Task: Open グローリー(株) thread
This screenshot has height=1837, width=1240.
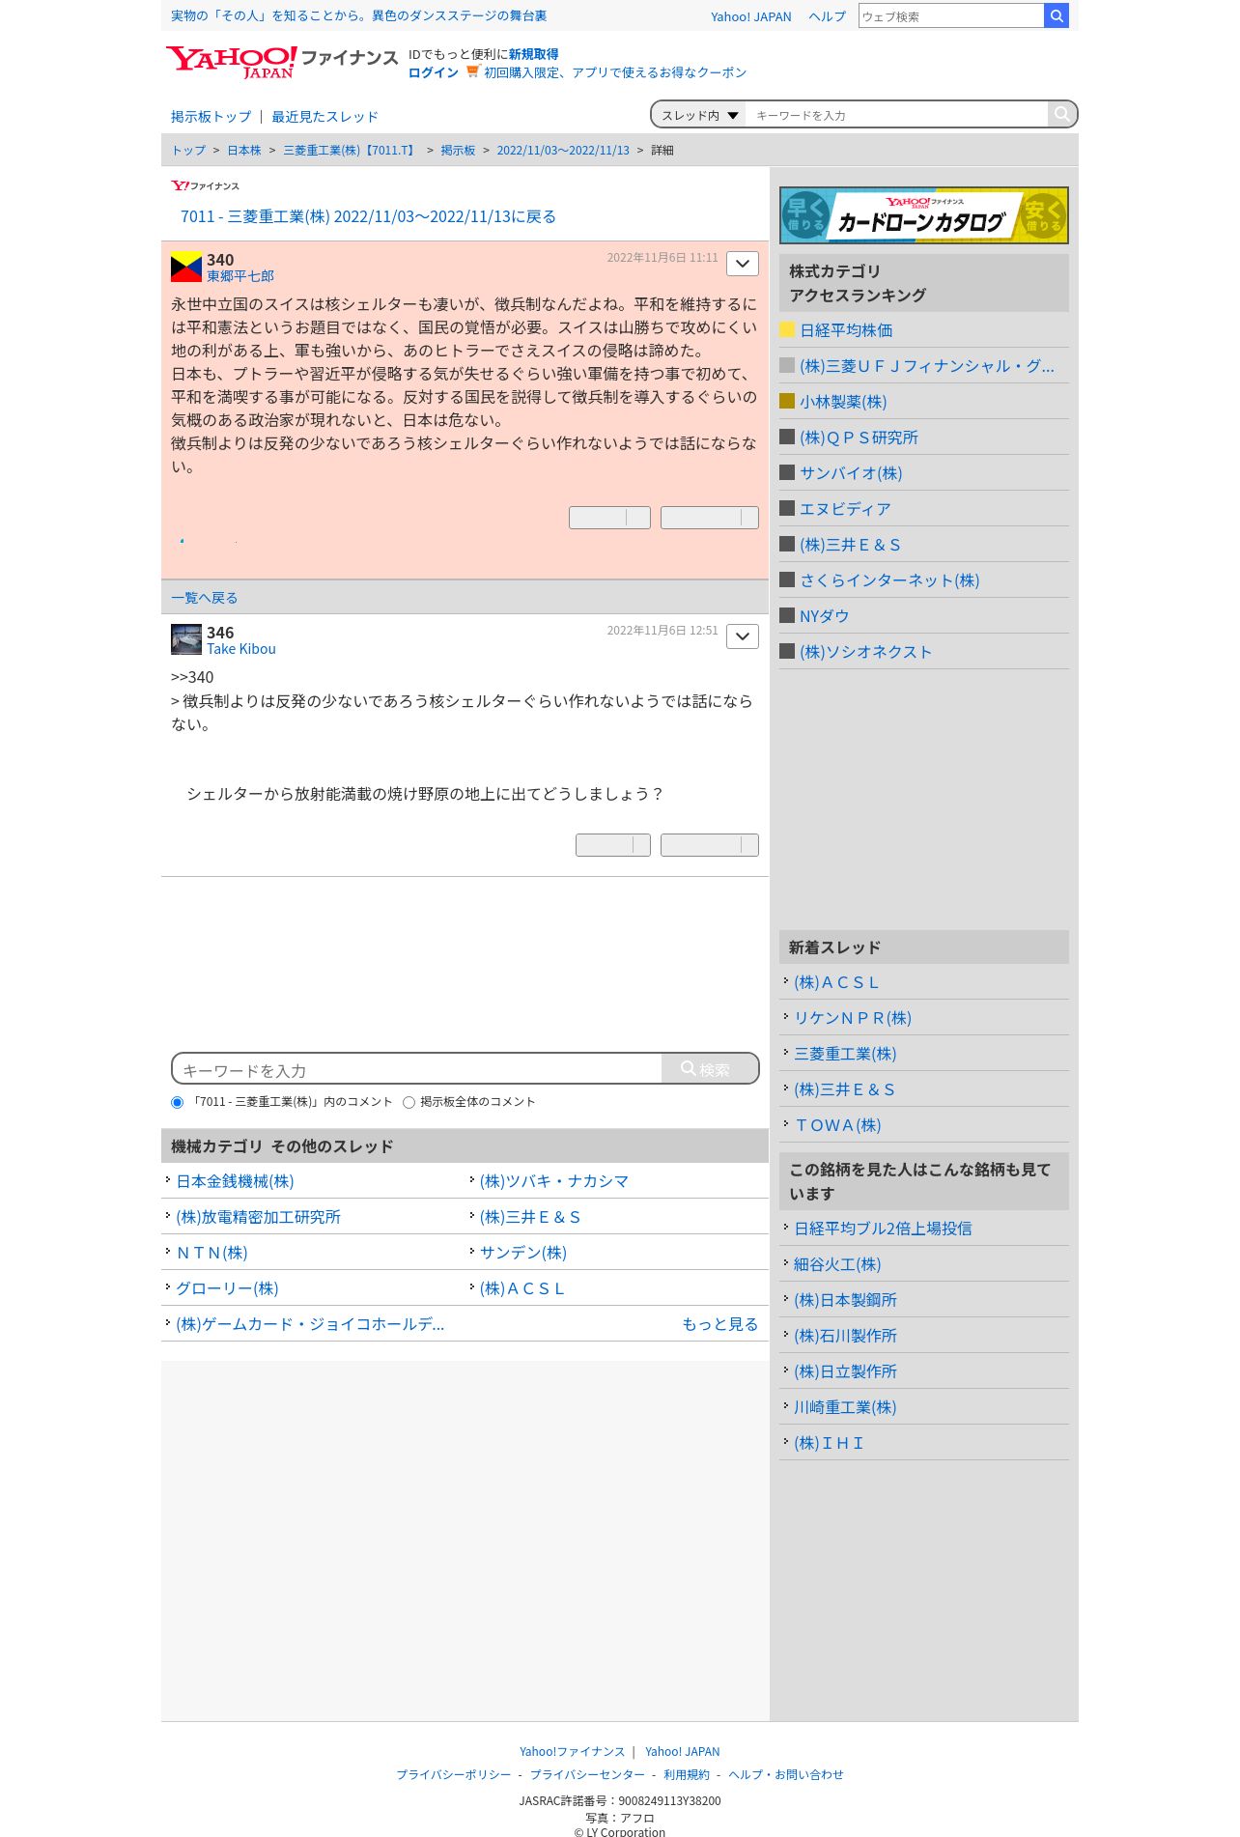Action: point(227,1288)
